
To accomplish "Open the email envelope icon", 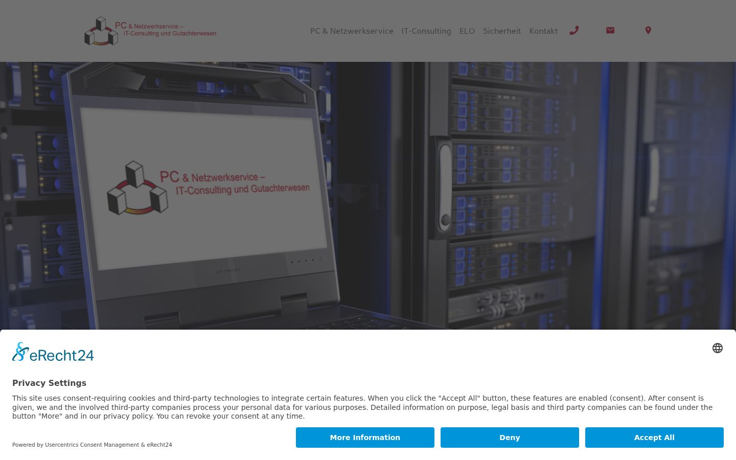I will click(x=610, y=31).
